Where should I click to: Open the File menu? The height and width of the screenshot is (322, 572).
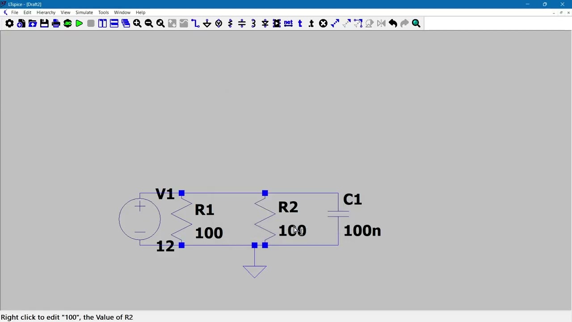point(15,13)
